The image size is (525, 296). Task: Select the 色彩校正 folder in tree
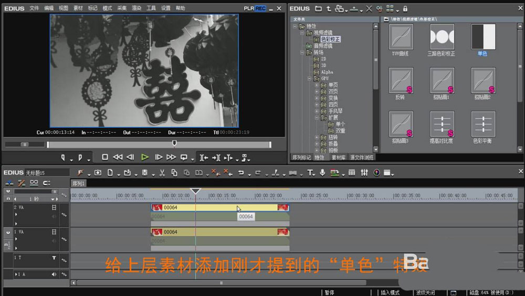[330, 39]
